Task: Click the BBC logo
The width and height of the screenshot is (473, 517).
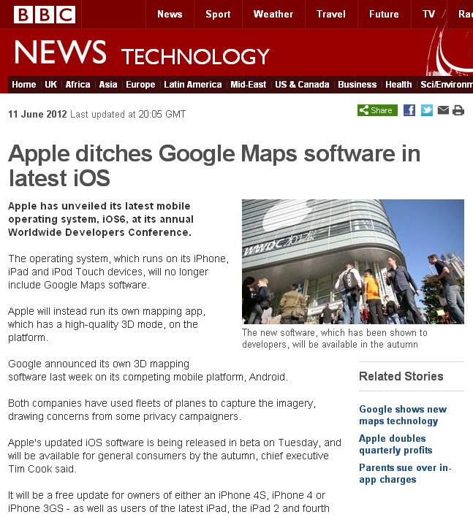Action: (x=45, y=15)
